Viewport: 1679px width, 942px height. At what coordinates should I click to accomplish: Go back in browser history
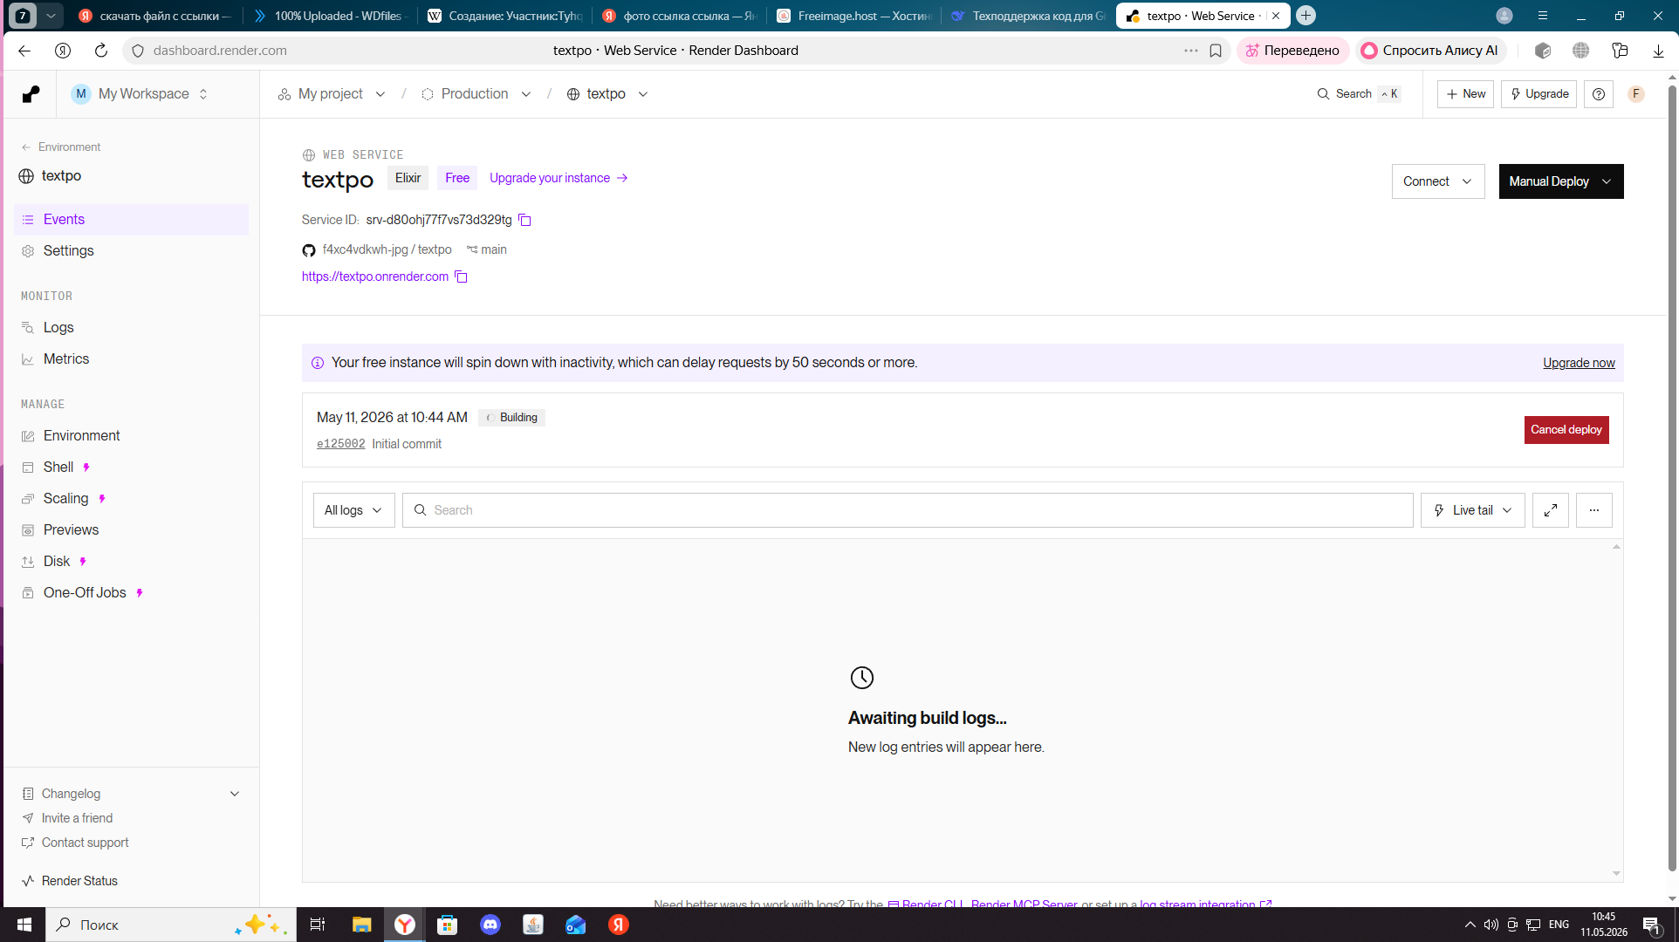[x=24, y=51]
